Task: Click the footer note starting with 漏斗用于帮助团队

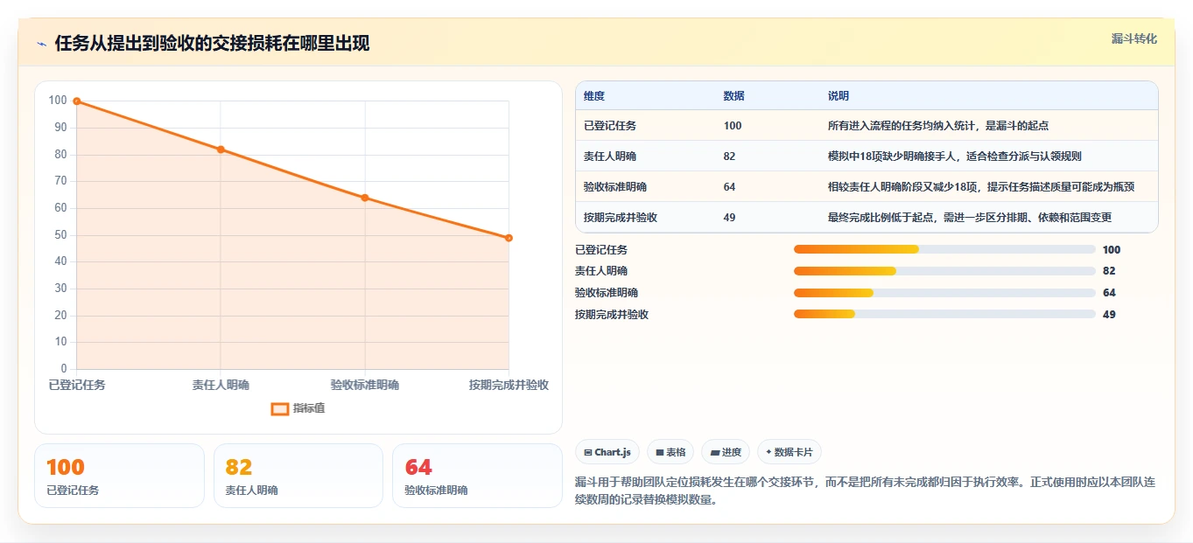Action: point(866,492)
